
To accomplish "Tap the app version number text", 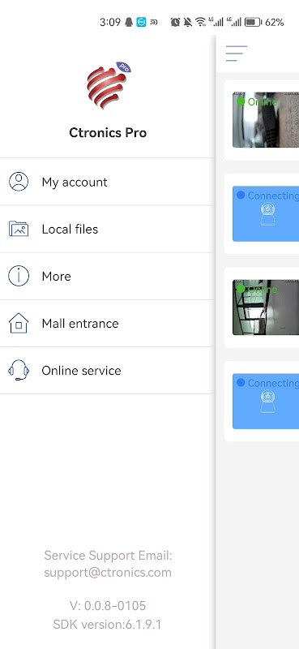I will [x=108, y=606].
